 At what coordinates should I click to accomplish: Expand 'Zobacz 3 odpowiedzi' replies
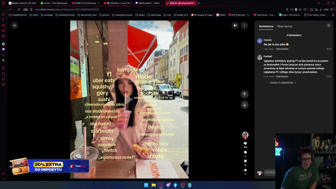[x=283, y=83]
